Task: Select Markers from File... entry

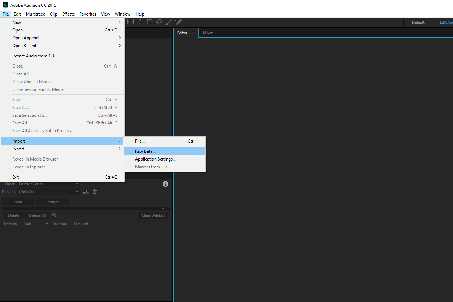Action: [x=164, y=167]
